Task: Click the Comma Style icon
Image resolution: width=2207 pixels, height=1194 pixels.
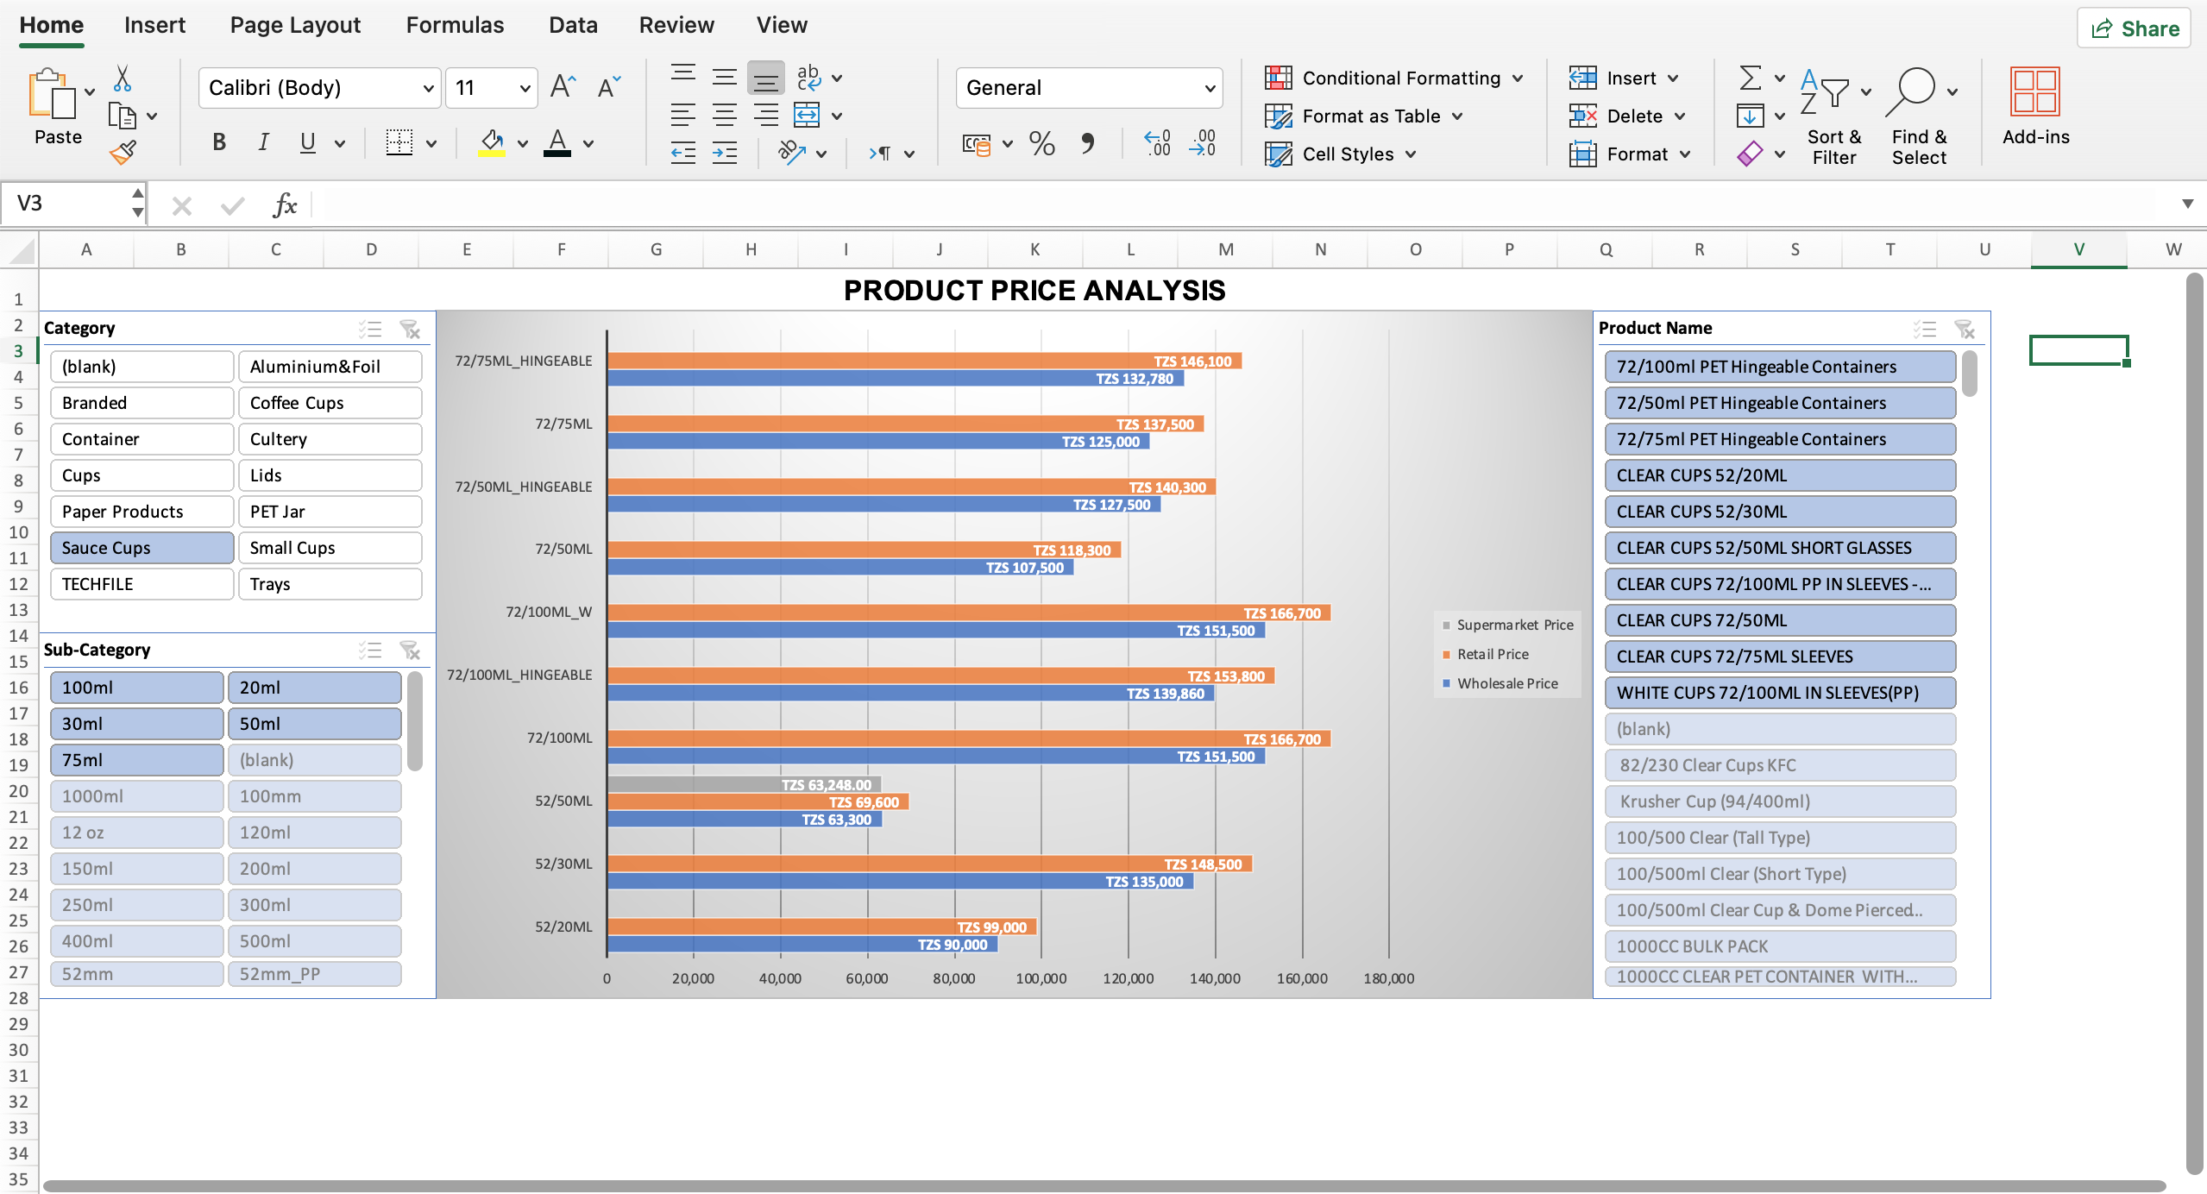Action: point(1087,144)
